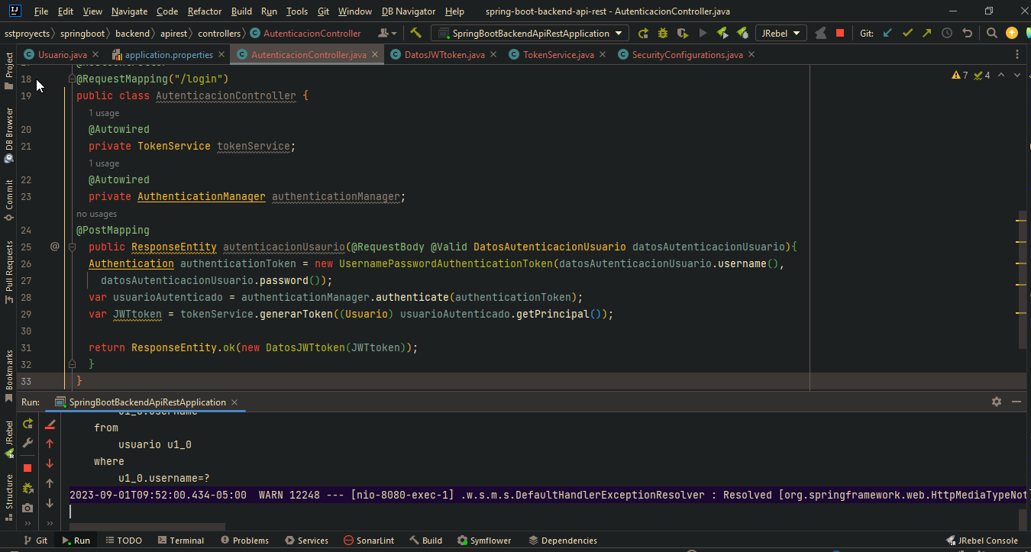Click the console horizontal scrollbar
The height and width of the screenshot is (552, 1031).
[147, 526]
